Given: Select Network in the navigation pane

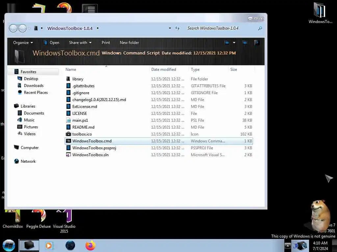Looking at the screenshot, I should tap(28, 161).
